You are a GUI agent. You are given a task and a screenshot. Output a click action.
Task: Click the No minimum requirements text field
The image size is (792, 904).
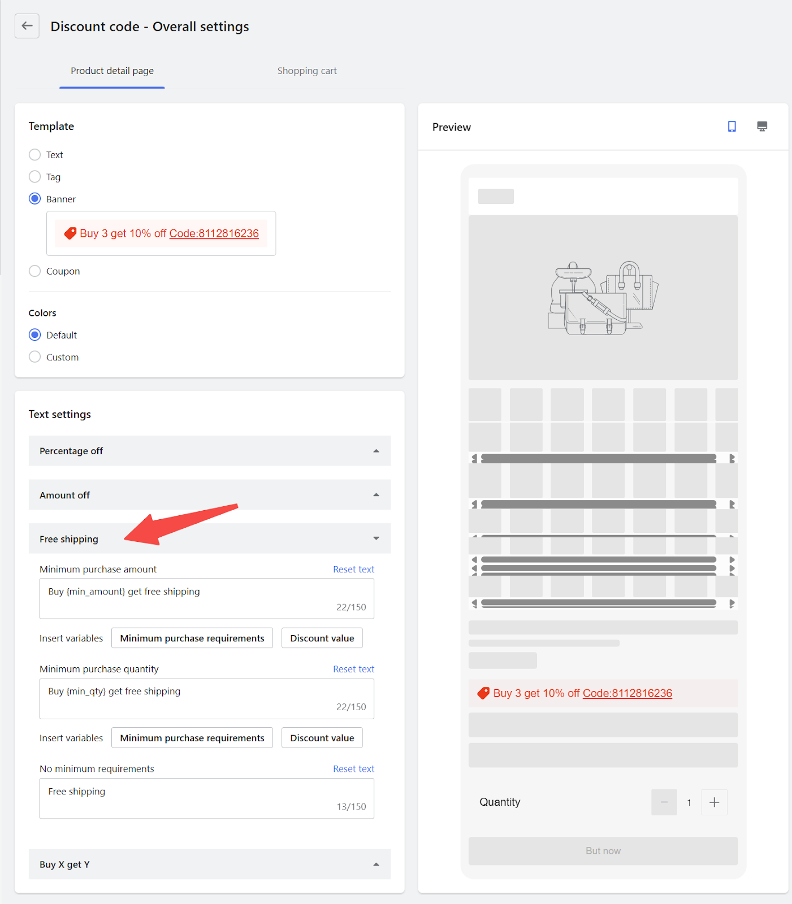tap(207, 798)
